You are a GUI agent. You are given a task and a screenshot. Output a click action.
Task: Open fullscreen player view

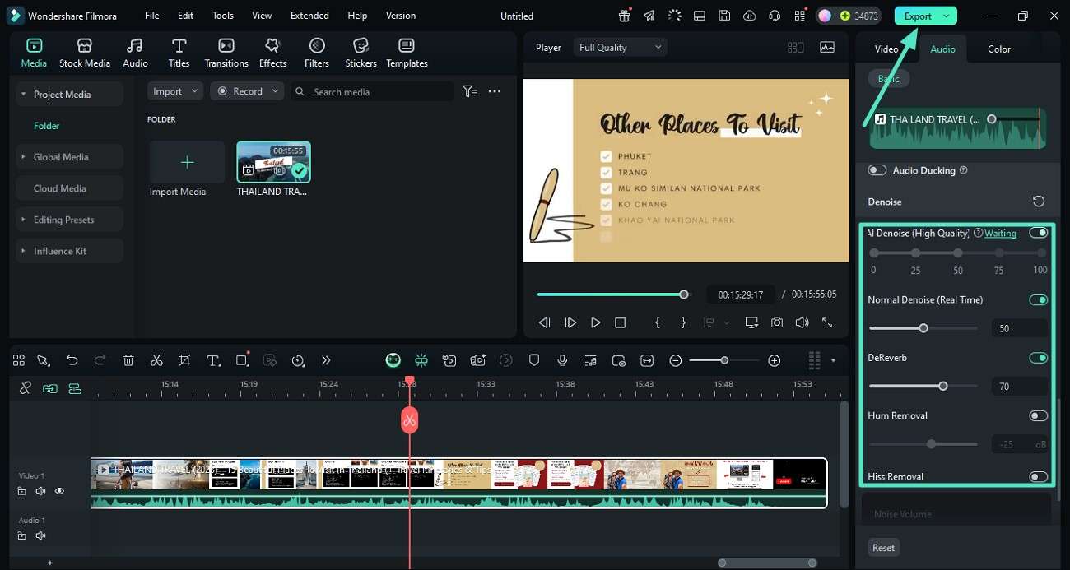pos(827,323)
